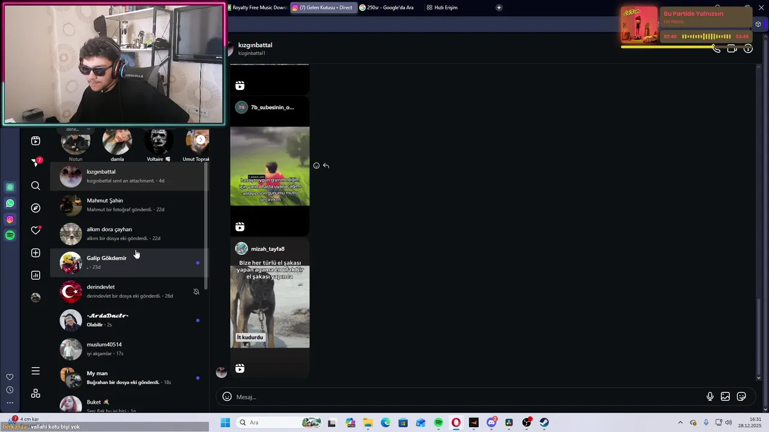Click the conversation list scrollbar
Viewport: 769px width, 432px height.
(x=207, y=227)
